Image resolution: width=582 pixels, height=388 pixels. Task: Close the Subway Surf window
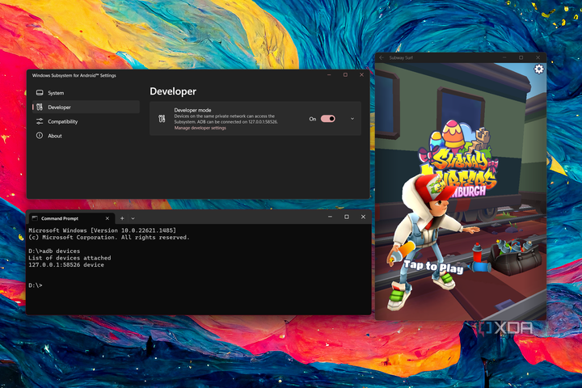(538, 57)
